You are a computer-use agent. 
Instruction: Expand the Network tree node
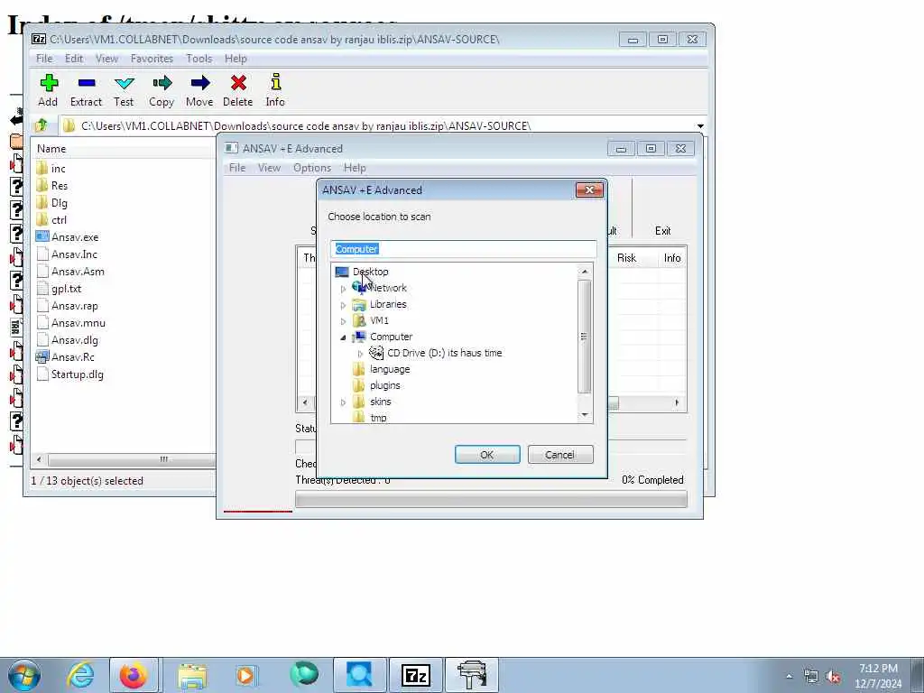(343, 289)
